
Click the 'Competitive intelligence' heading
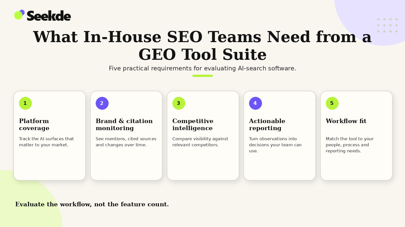tap(193, 125)
